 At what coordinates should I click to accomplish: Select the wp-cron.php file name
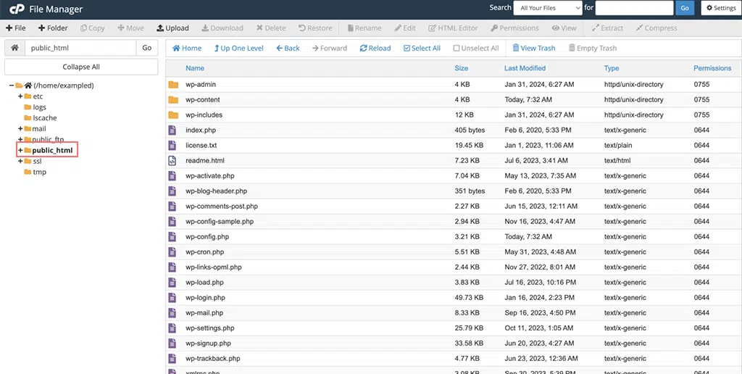pyautogui.click(x=204, y=252)
